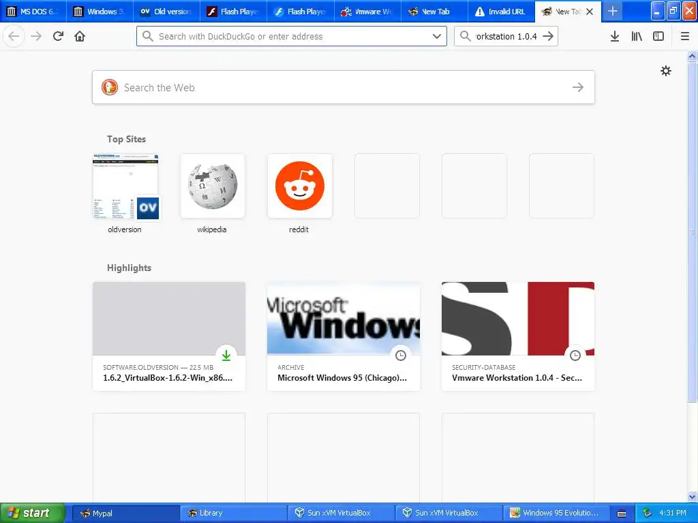
Task: Open a new tab with plus button
Action: point(613,11)
